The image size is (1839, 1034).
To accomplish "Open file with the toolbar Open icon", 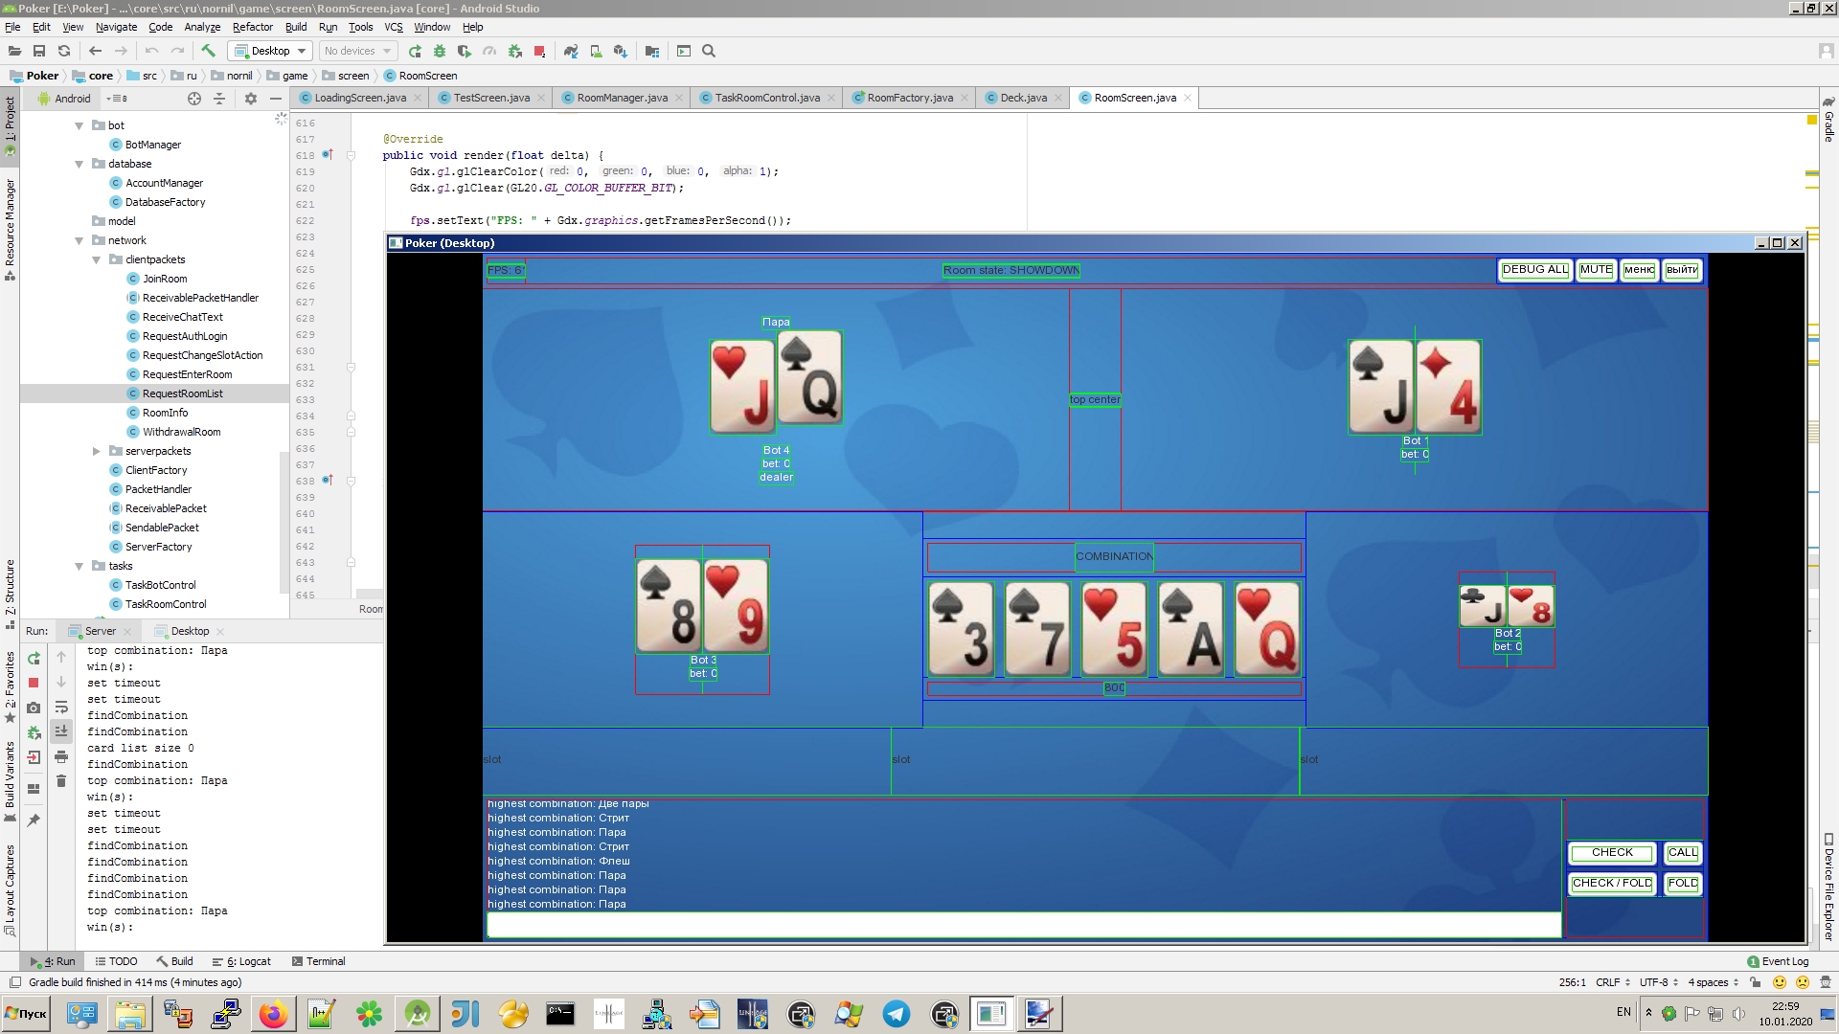I will (14, 51).
